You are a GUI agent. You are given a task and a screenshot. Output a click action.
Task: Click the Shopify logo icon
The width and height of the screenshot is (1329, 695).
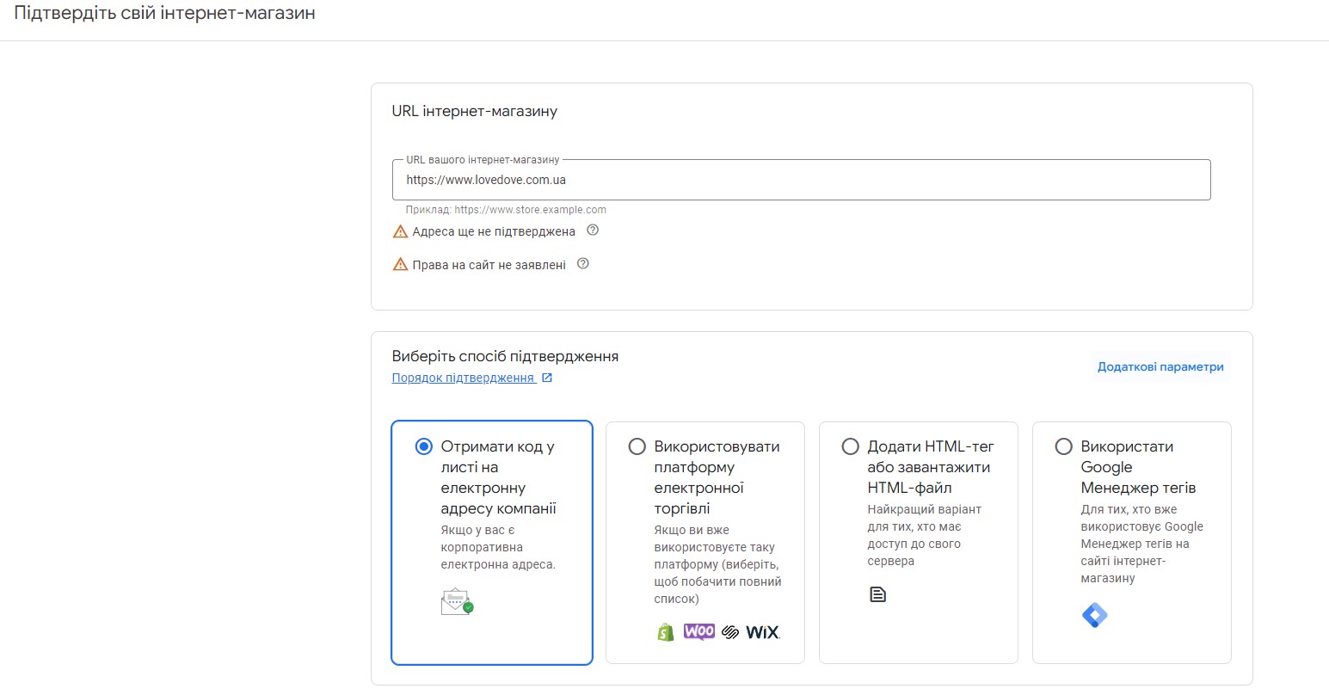[665, 632]
